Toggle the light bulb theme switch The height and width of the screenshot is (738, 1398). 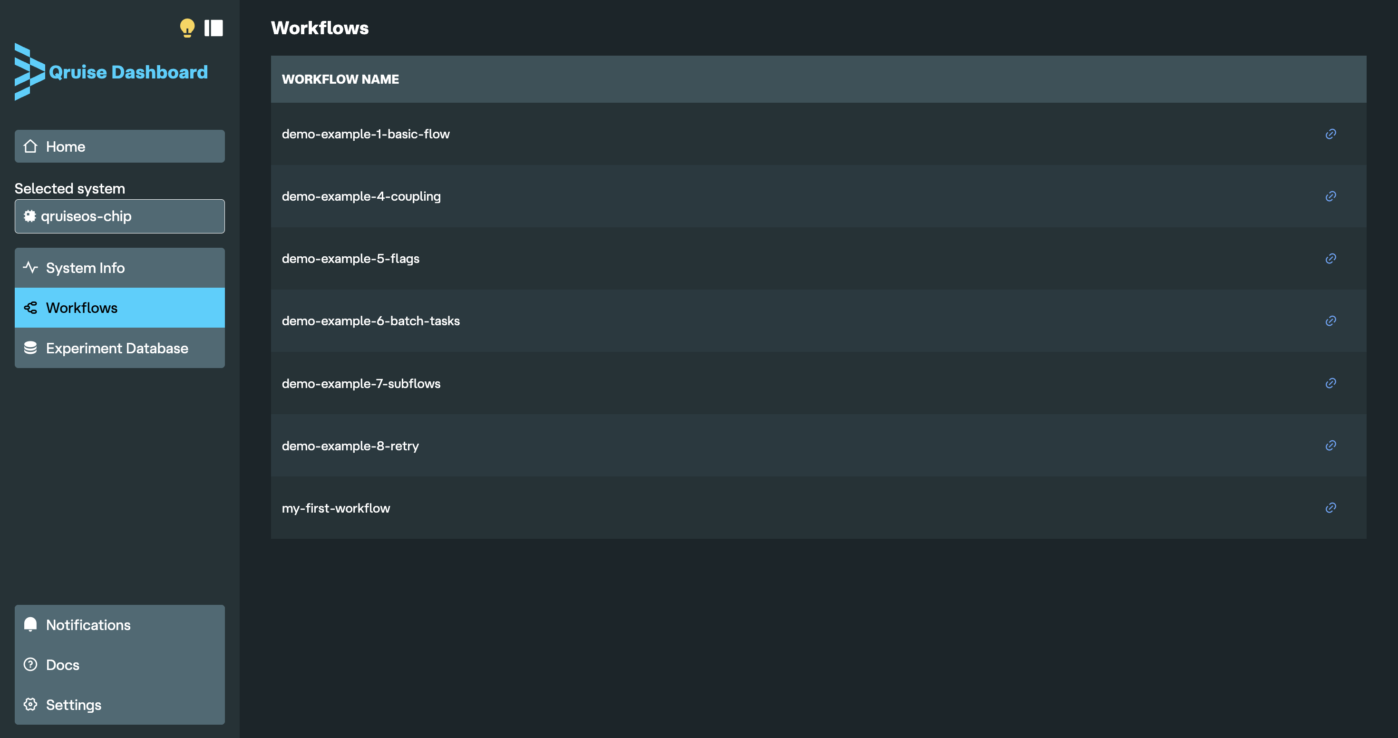(x=187, y=27)
